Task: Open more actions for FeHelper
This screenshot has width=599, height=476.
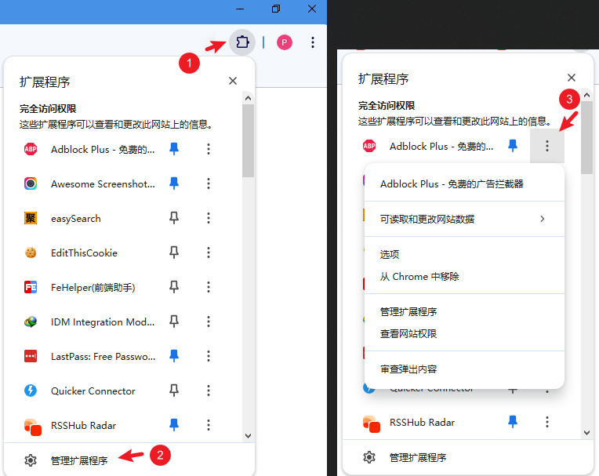Action: 209,287
